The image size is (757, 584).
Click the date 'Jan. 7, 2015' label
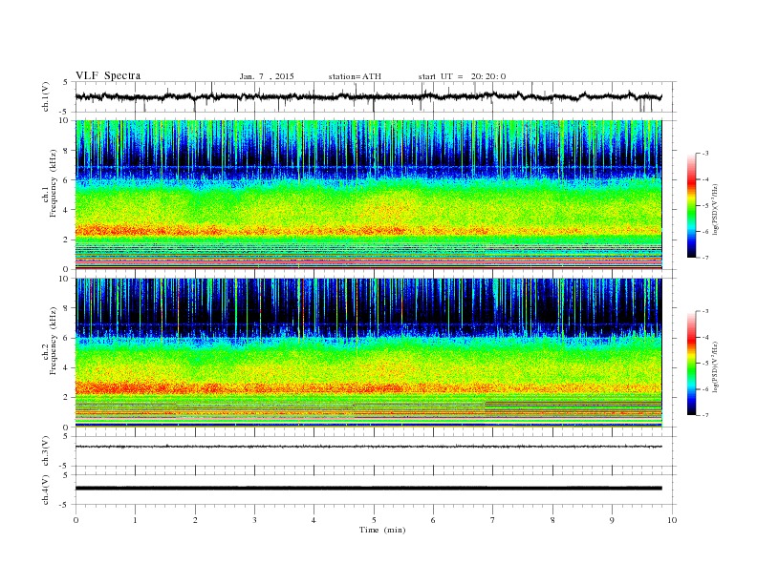[x=267, y=76]
